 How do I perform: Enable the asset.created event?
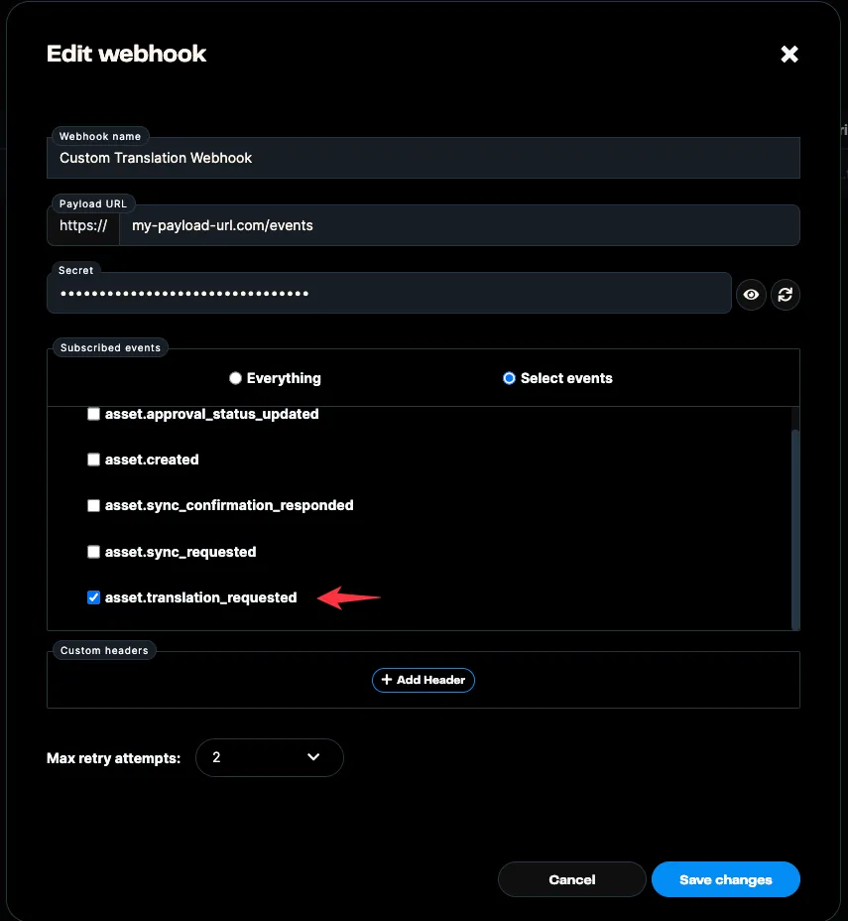[93, 460]
